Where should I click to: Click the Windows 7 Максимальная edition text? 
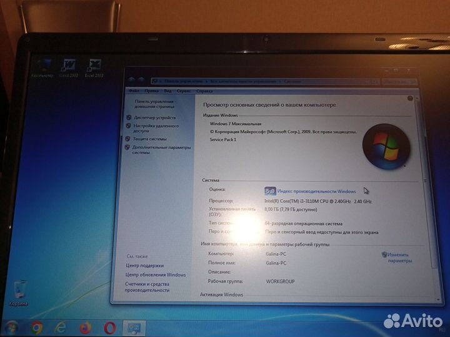(236, 124)
